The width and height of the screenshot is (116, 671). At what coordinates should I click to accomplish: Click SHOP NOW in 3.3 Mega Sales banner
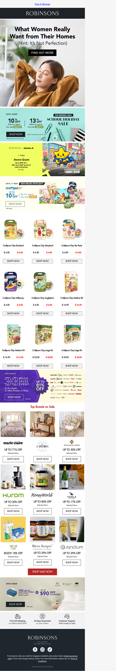pos(14,397)
